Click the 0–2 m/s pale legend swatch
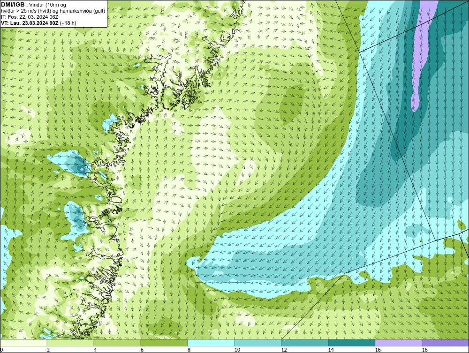 (23, 343)
